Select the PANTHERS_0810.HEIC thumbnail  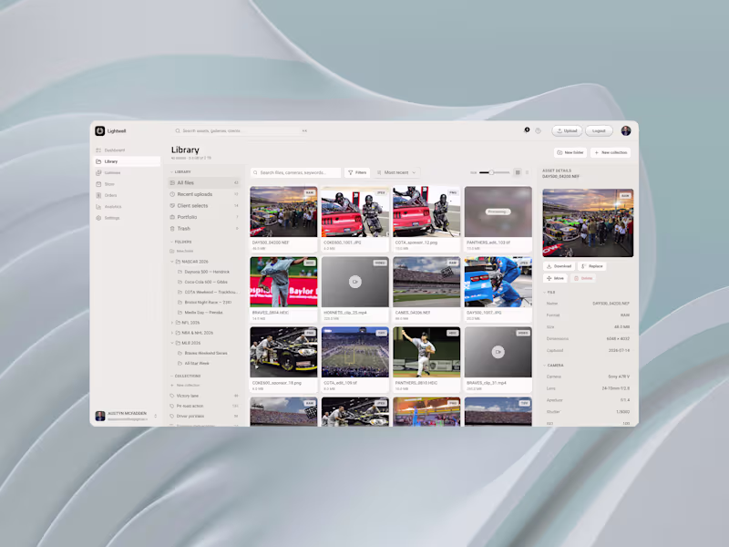[426, 352]
